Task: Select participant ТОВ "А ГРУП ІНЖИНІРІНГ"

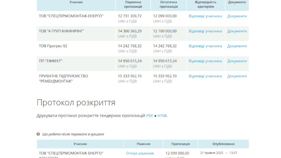Action: tap(61, 31)
